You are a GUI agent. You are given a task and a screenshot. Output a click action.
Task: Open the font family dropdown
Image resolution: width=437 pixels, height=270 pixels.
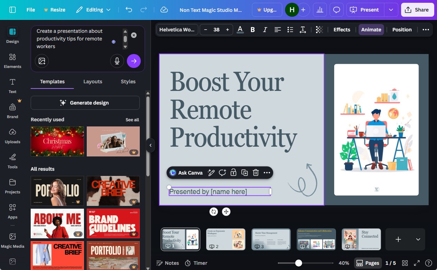pos(177,30)
